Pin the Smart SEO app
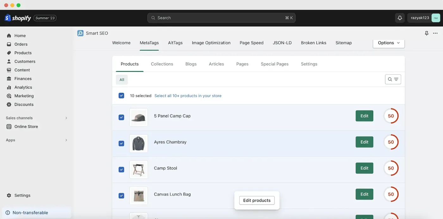443x219 pixels. pos(427,33)
